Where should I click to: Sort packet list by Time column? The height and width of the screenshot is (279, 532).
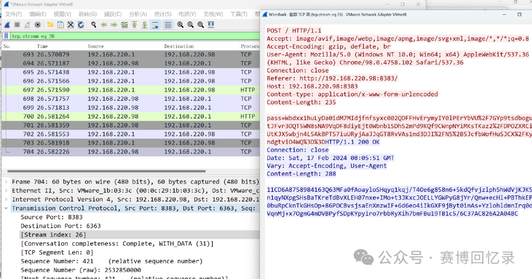point(60,46)
